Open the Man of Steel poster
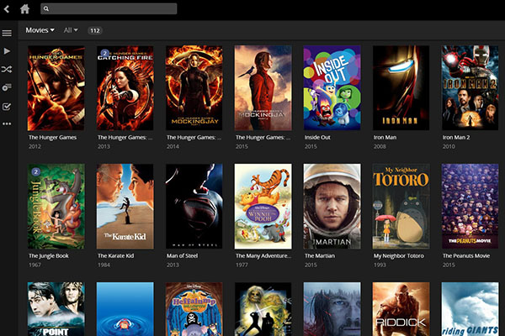The width and height of the screenshot is (505, 336). click(194, 207)
